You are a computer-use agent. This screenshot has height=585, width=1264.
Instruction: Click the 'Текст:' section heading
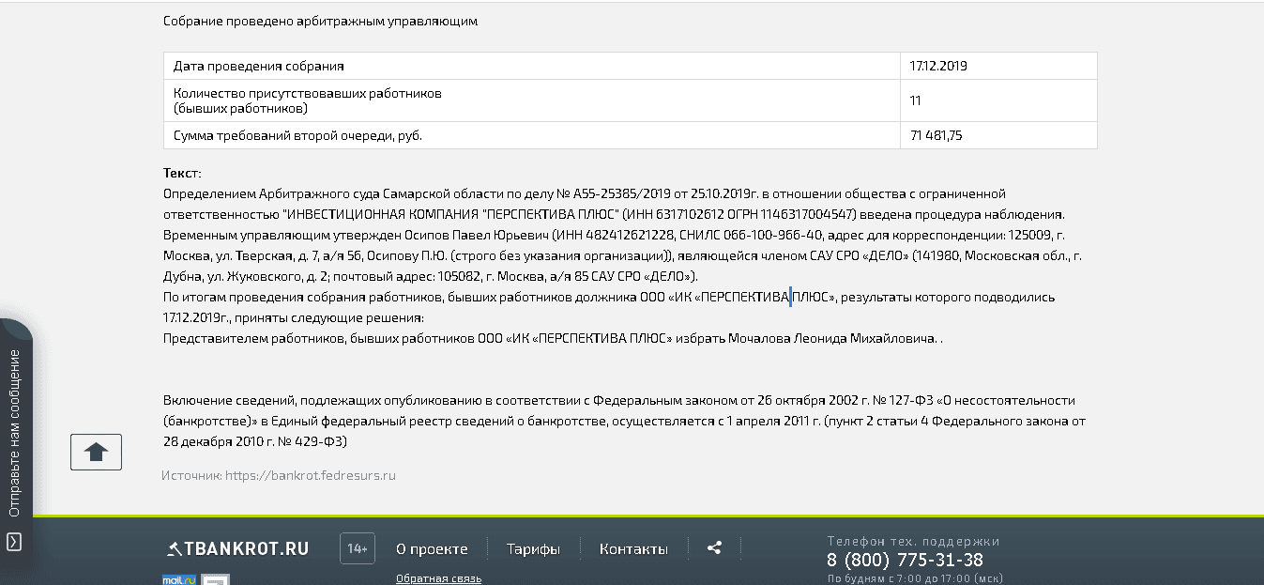tap(182, 174)
